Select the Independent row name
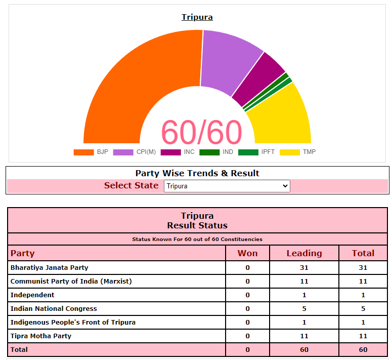392x360 pixels. click(x=32, y=295)
